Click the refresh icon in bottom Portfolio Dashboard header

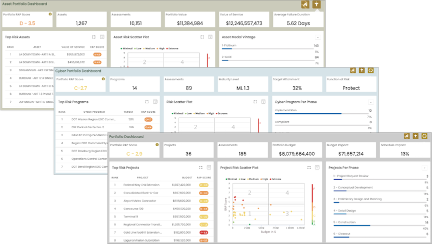(424, 136)
